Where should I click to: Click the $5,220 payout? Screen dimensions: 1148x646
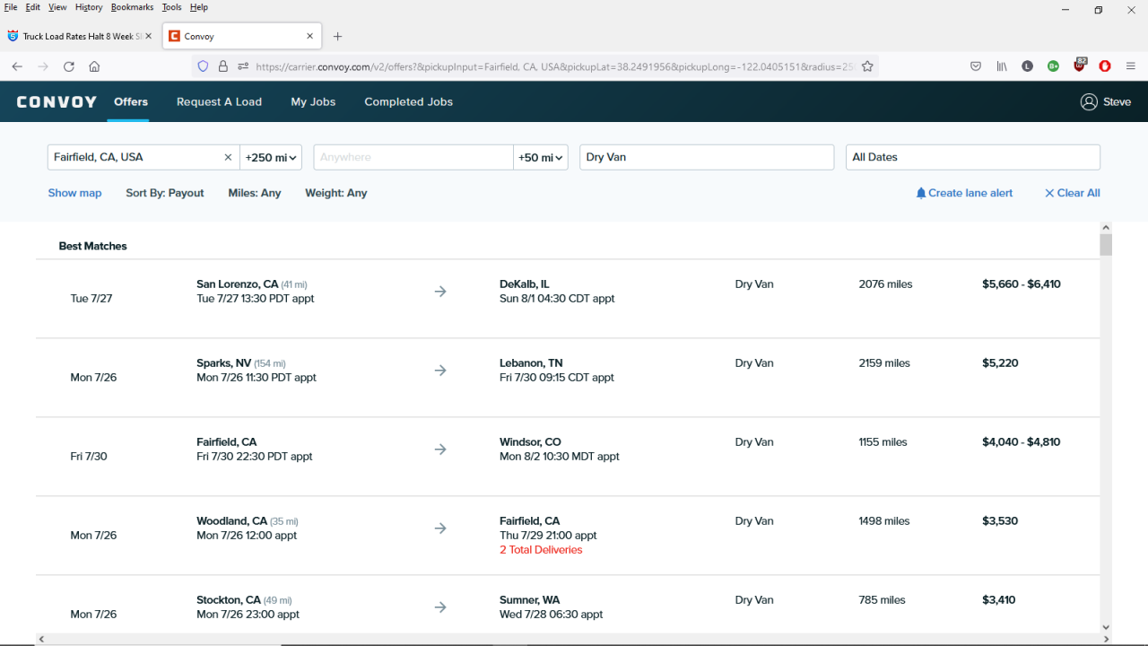click(x=1000, y=363)
